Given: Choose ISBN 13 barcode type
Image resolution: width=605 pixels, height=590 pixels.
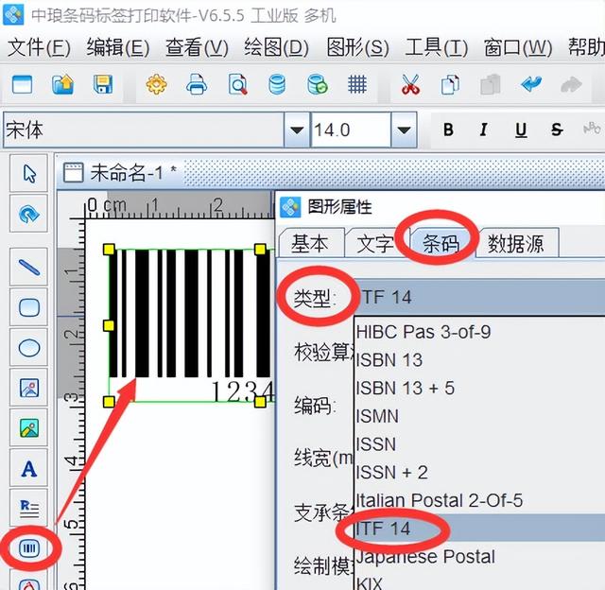Looking at the screenshot, I should click(x=479, y=360).
